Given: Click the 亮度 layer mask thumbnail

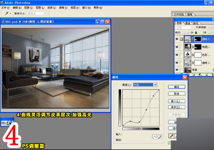Looking at the screenshot, I should click(198, 47).
